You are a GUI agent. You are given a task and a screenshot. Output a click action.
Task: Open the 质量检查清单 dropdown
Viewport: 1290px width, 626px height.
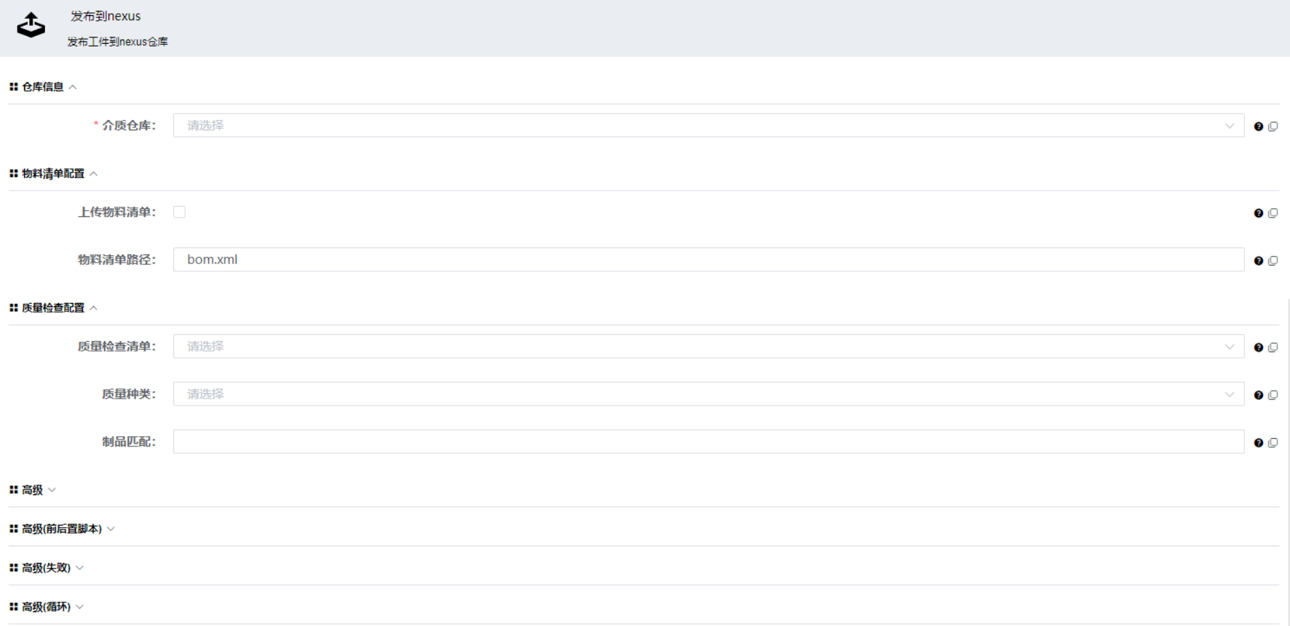point(707,347)
